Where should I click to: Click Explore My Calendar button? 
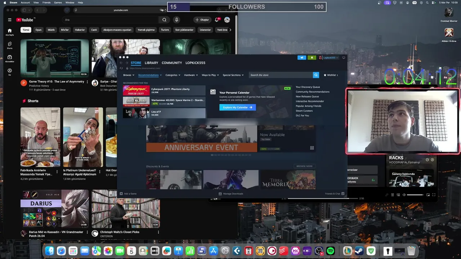click(x=237, y=108)
